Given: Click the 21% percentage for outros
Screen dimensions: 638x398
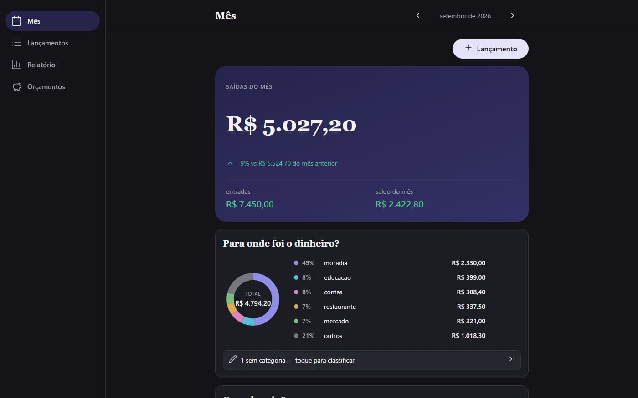Looking at the screenshot, I should (308, 336).
